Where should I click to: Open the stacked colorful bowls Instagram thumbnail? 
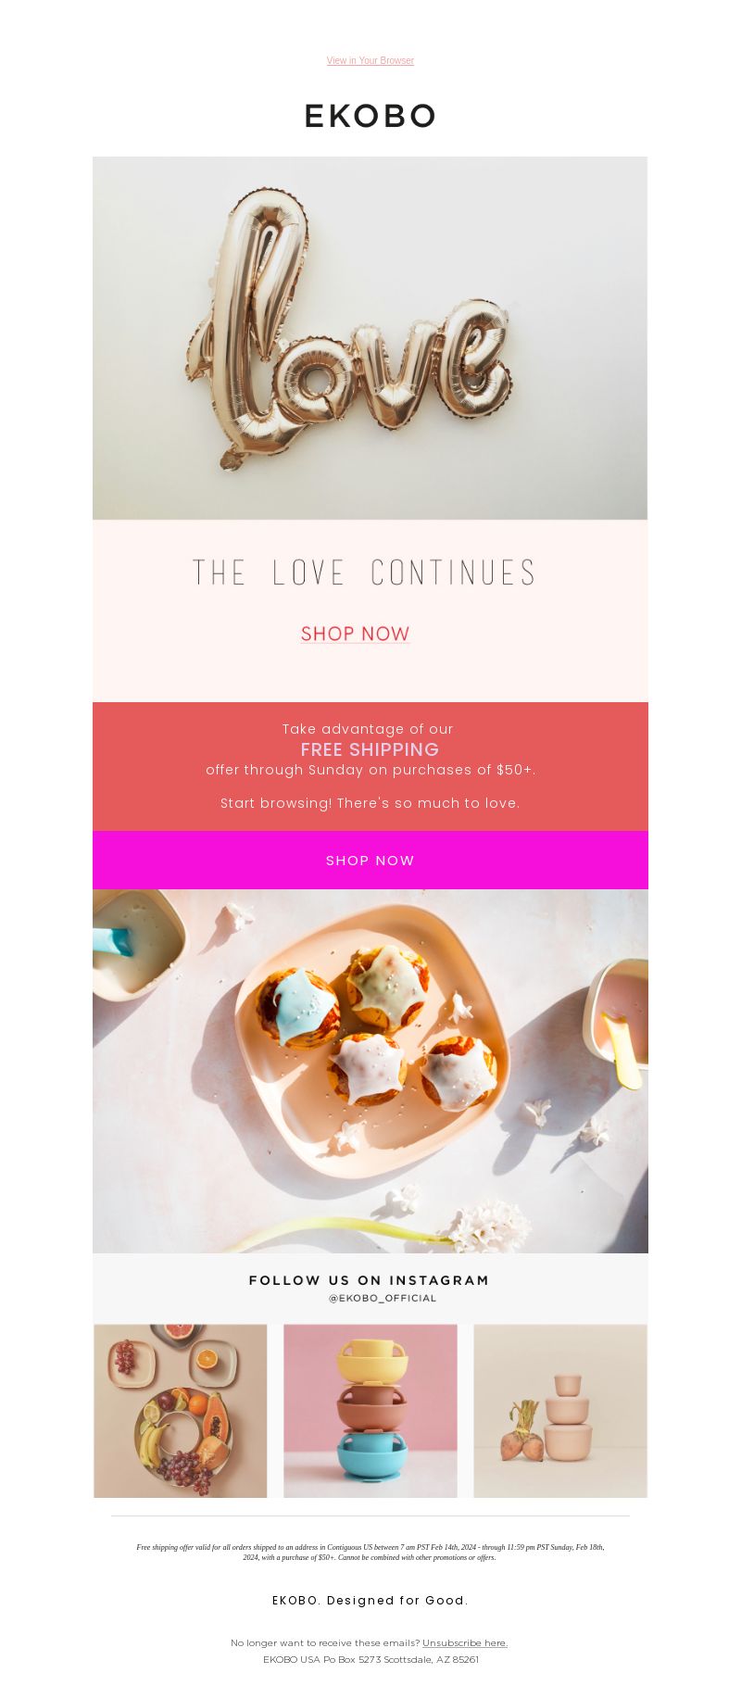[x=370, y=1411]
